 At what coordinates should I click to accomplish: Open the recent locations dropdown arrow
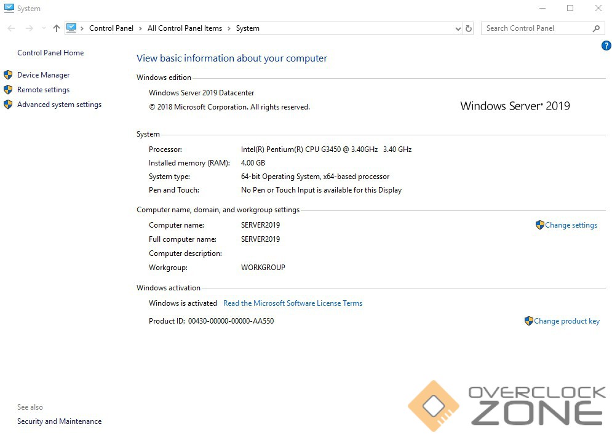click(x=44, y=28)
